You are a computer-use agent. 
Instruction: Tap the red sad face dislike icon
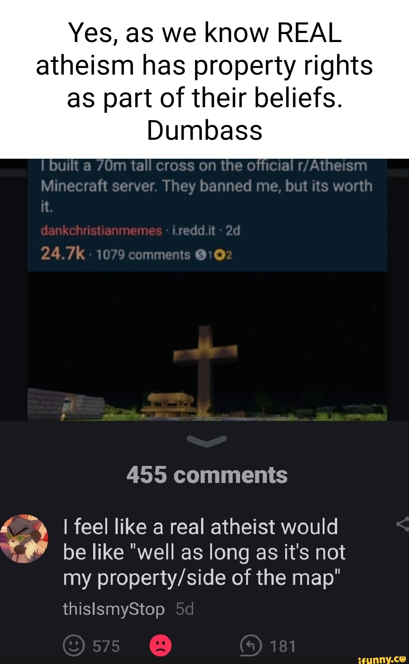(x=161, y=645)
